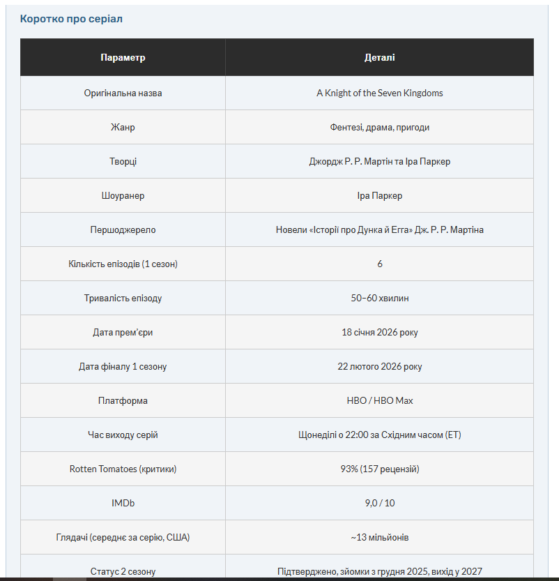Click the genre value 'Фентезі, драма, пригоди'
The image size is (559, 581).
click(379, 128)
